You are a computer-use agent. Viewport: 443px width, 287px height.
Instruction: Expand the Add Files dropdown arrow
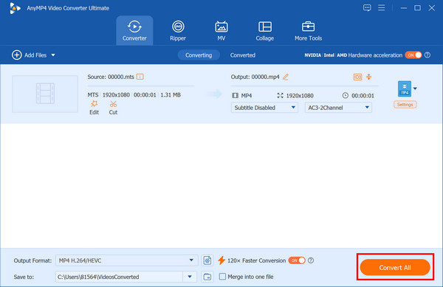(53, 55)
